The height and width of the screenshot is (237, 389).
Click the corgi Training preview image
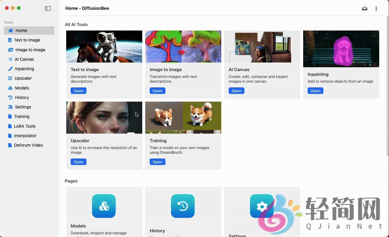183,118
